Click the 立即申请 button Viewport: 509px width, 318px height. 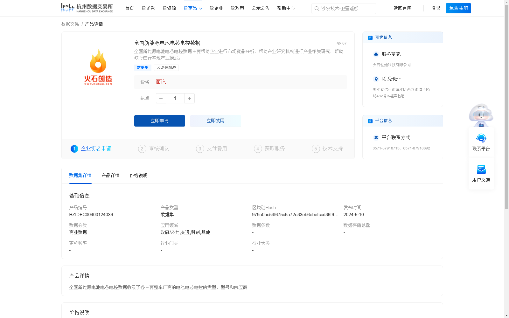tap(160, 121)
